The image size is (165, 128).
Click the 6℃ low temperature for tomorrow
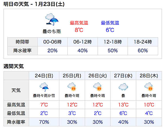coord(110,30)
